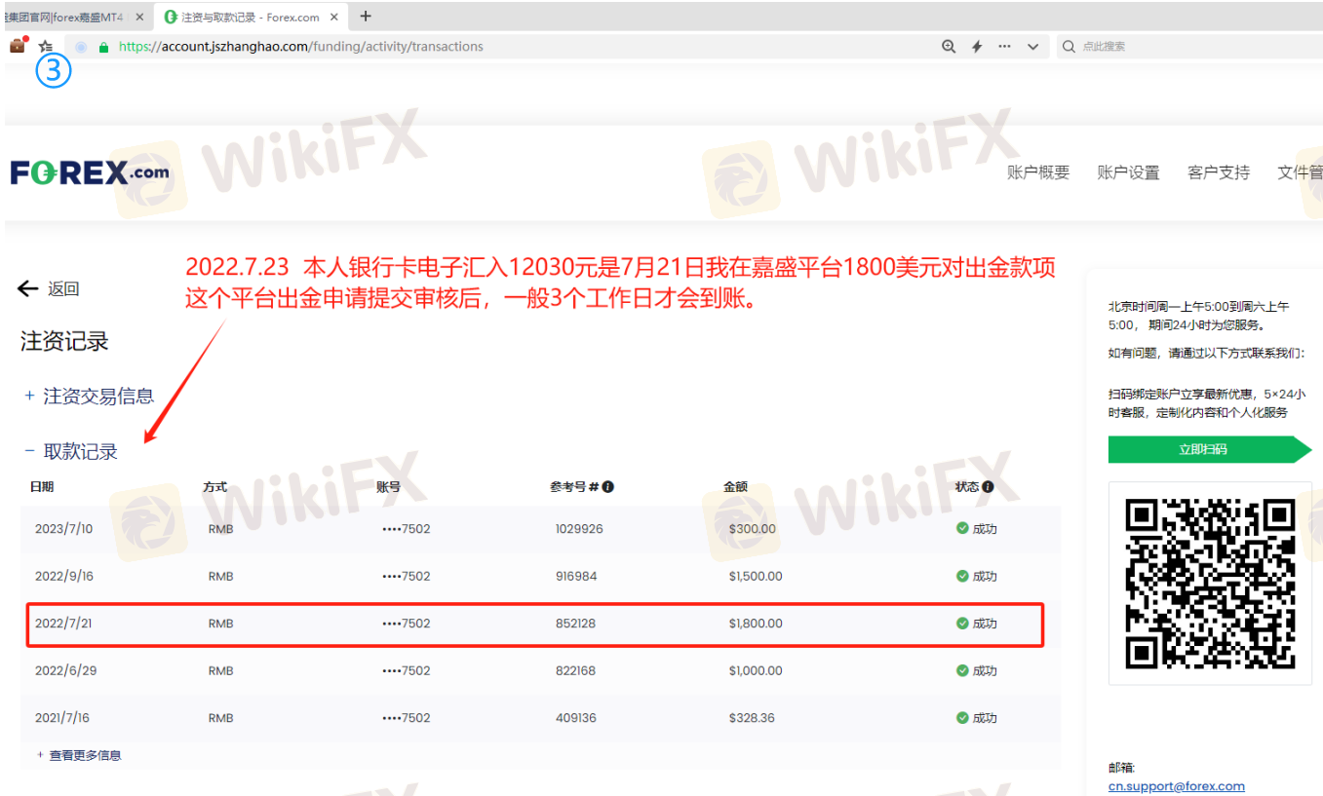Click the $1,800.00 amount cell
Image resolution: width=1323 pixels, height=796 pixels.
[756, 624]
